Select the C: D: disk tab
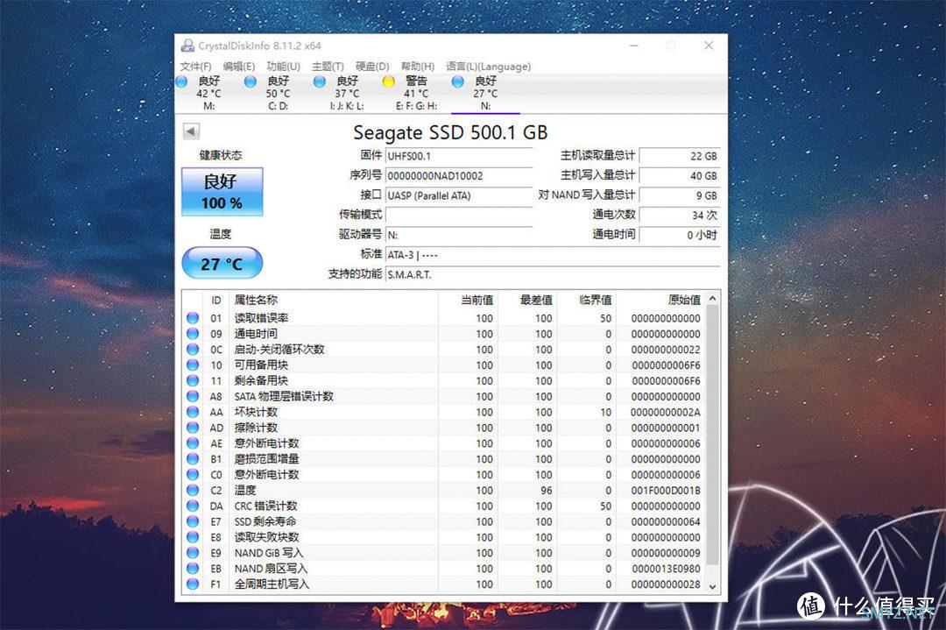This screenshot has width=946, height=630. 278,94
